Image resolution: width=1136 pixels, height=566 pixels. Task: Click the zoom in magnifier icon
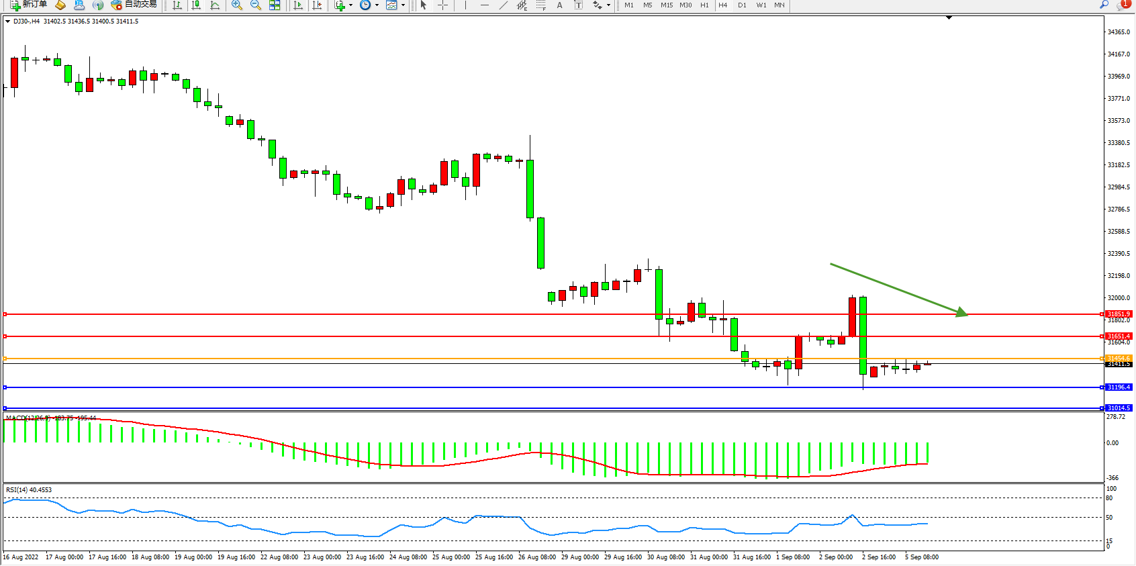tap(236, 5)
